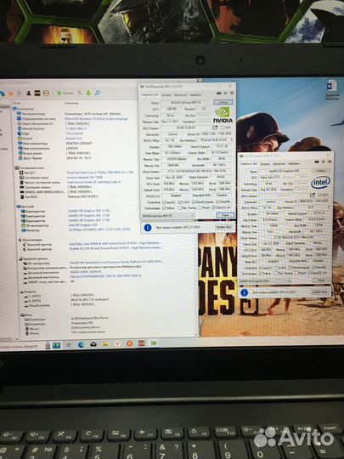Open the hamburger menu in Intel GPU-Z window

(x=330, y=161)
